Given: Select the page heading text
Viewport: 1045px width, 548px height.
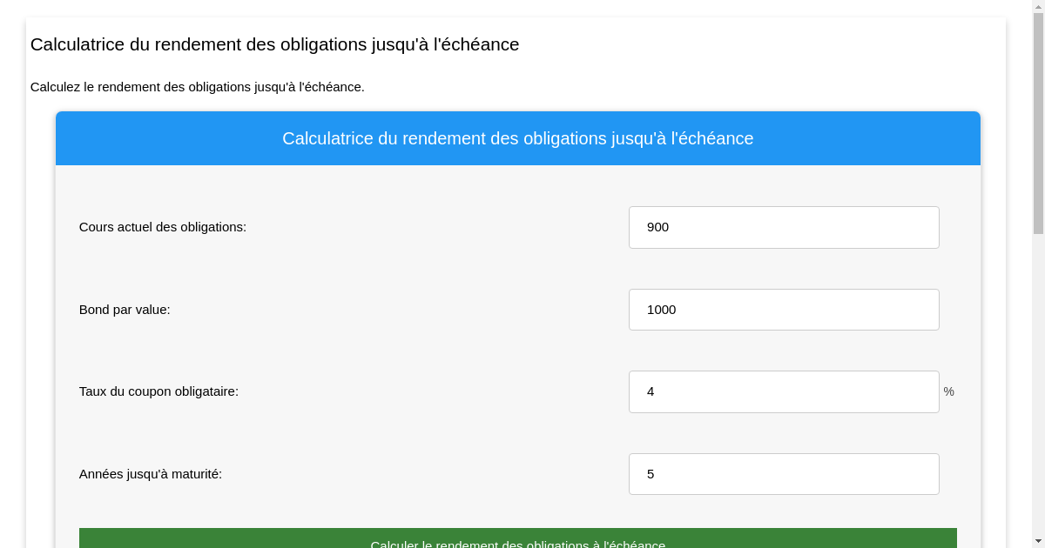Looking at the screenshot, I should click(x=274, y=44).
